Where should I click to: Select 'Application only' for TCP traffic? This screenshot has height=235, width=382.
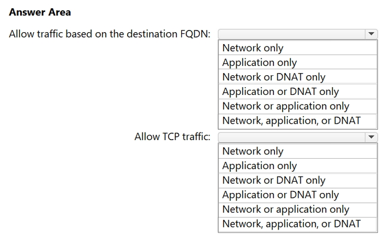(298, 166)
